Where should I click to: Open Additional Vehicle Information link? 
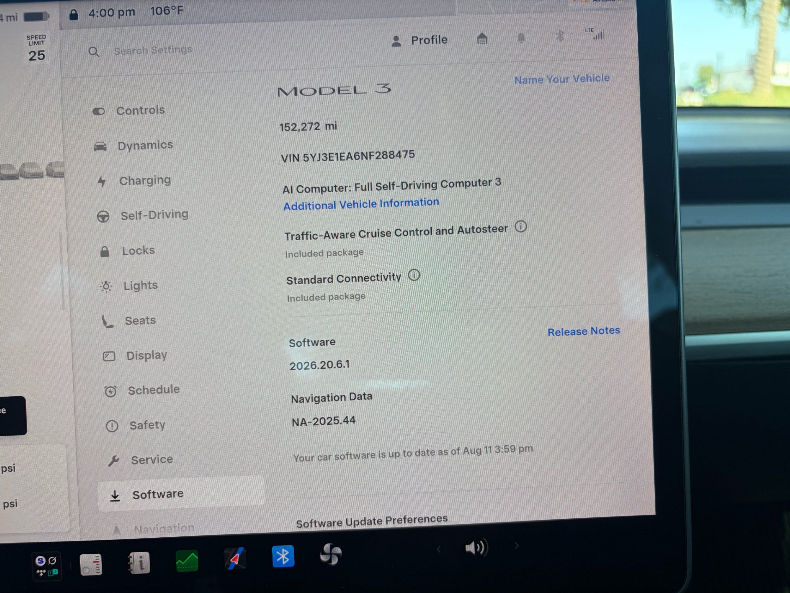click(x=361, y=204)
